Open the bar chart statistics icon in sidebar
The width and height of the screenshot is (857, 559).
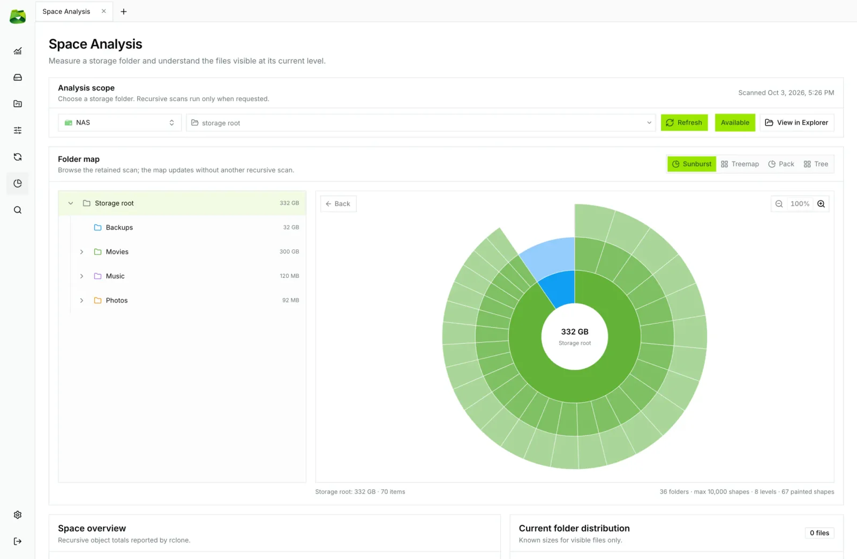pos(18,51)
